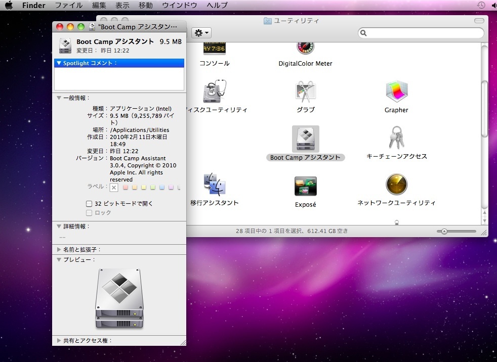The height and width of the screenshot is (362, 497).
Task: Collapse the 詳細情報 section
Action: [x=59, y=226]
